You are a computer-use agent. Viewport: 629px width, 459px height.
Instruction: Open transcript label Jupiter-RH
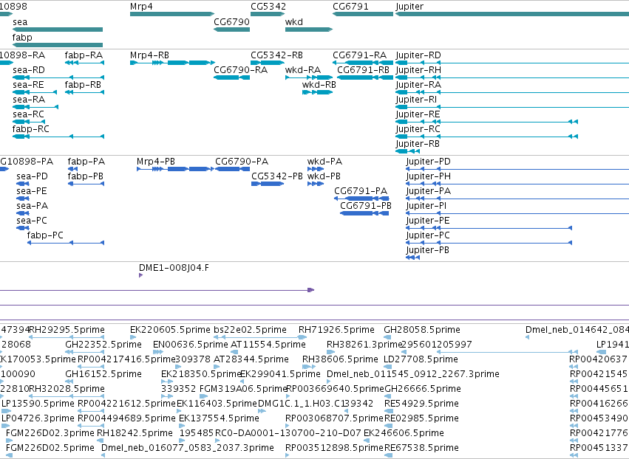click(418, 70)
